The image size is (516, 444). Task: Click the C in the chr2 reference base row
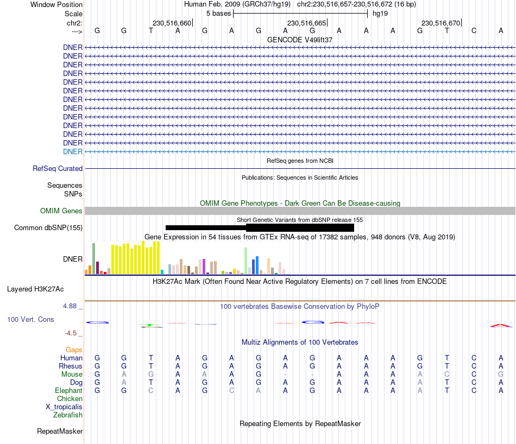click(474, 30)
